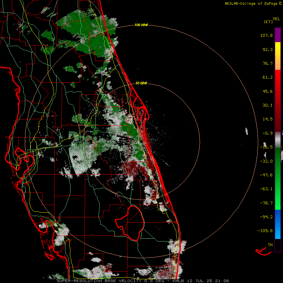Select the 30.1 velocity scale label
Viewport: 283px width, 283px height.
pos(268,105)
